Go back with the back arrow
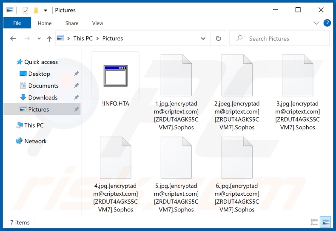Image resolution: width=336 pixels, height=231 pixels. [x=13, y=39]
